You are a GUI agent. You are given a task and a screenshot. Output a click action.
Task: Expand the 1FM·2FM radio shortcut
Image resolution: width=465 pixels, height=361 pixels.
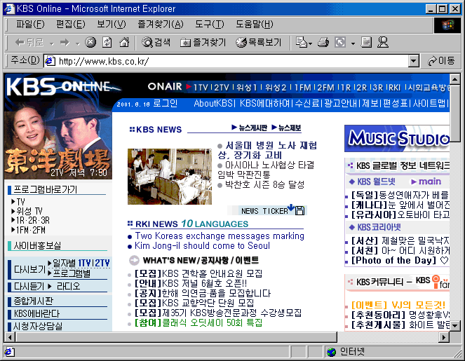tap(13, 230)
